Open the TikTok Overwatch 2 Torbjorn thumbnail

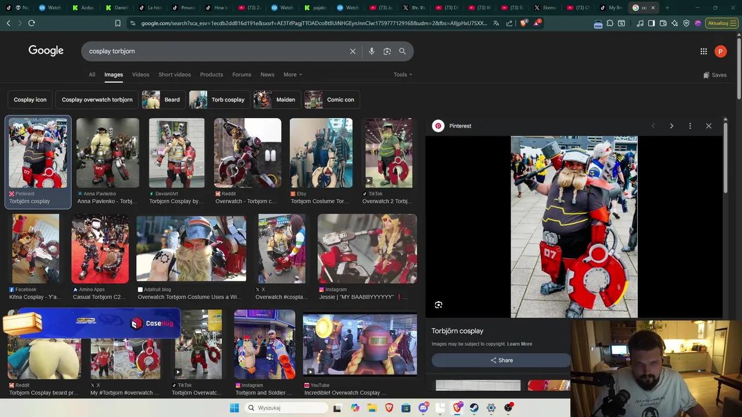389,153
